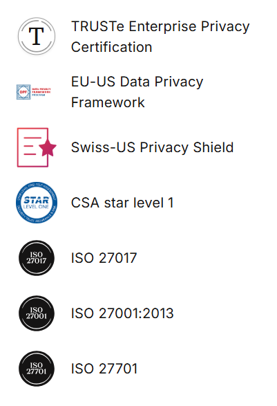Open the TRUSTe Enterprise Privacy label
277x406 pixels.
(x=160, y=26)
